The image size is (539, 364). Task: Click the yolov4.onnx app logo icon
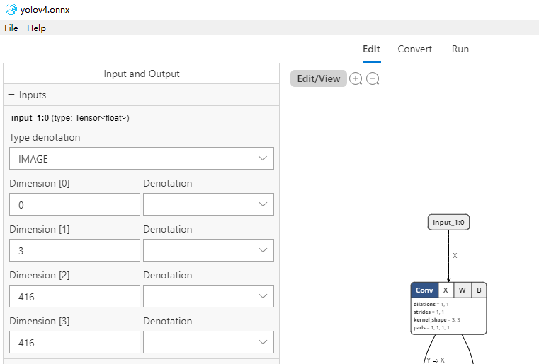(10, 10)
